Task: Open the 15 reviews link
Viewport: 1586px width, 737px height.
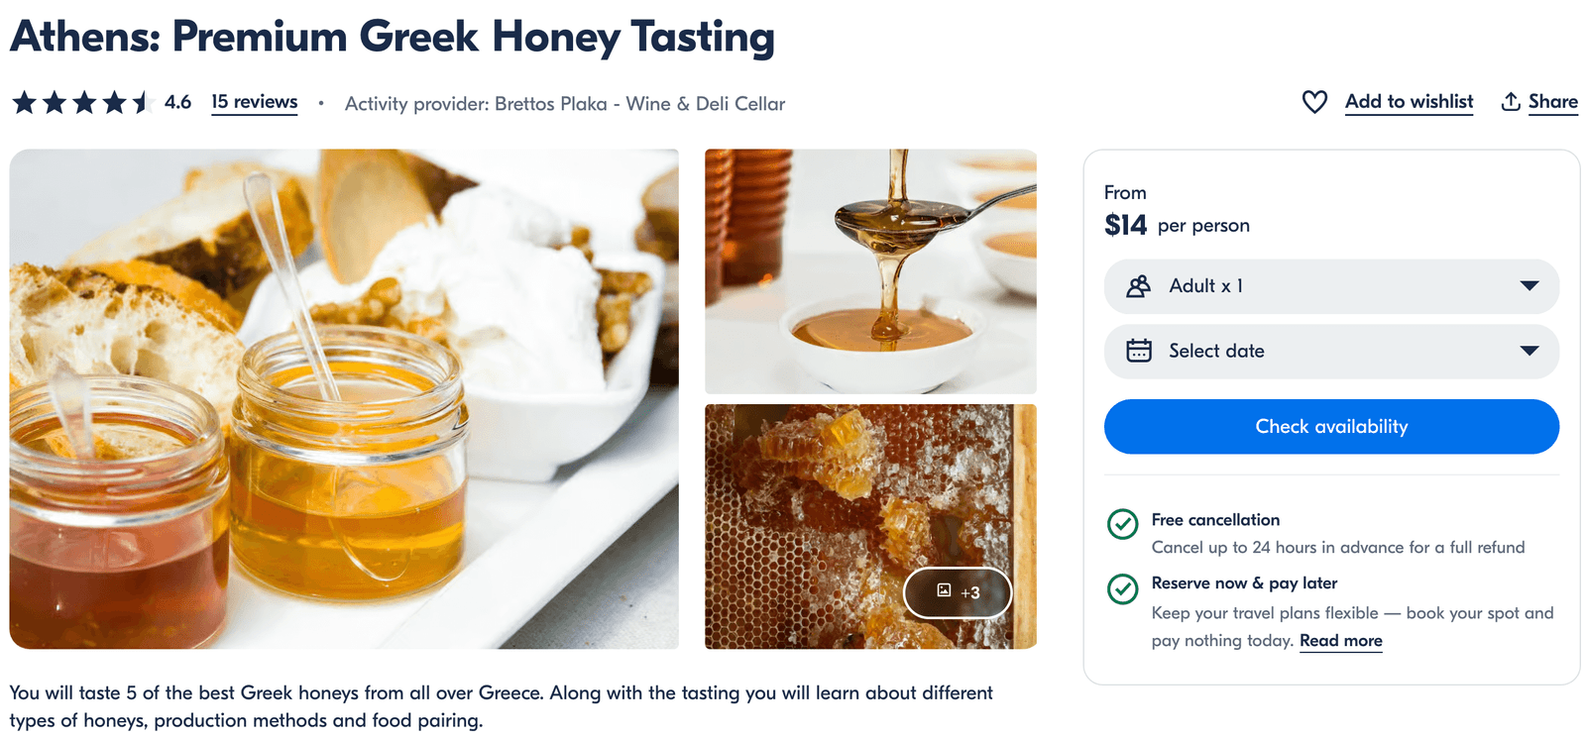Action: [254, 102]
